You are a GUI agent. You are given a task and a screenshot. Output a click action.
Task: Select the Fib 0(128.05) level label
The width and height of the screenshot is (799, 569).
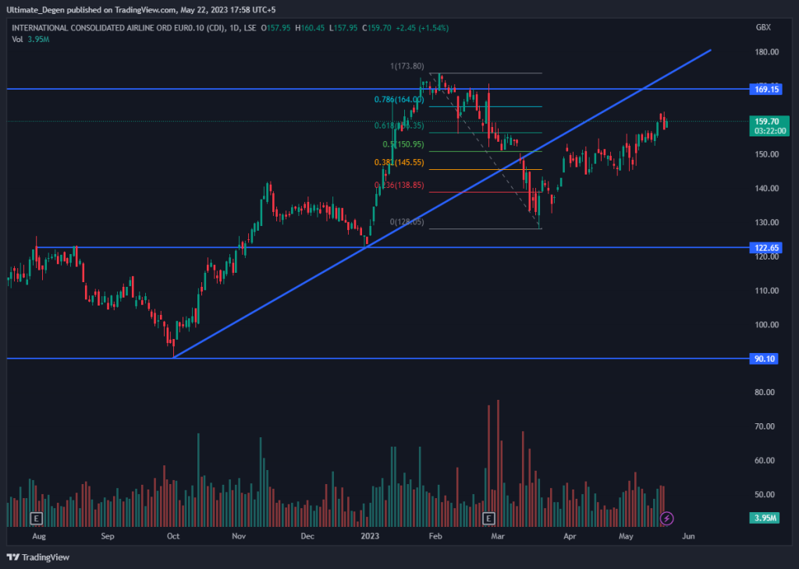(407, 222)
